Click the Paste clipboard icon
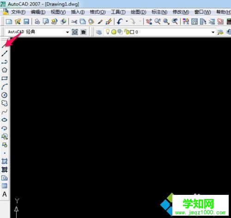The image size is (231, 218). coord(91,21)
